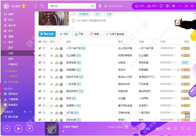The width and height of the screenshot is (196, 136).
Task: Open more-options arrow on row 01
Action: pos(61,49)
